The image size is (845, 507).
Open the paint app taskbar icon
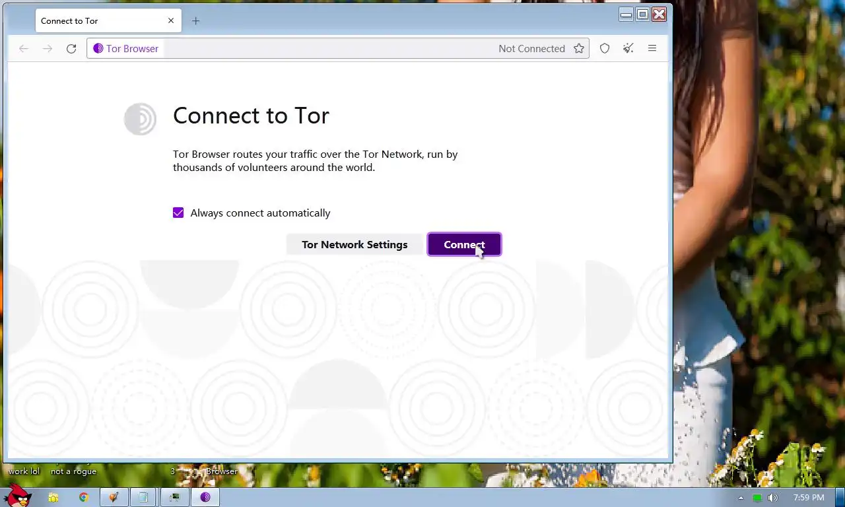click(x=114, y=498)
